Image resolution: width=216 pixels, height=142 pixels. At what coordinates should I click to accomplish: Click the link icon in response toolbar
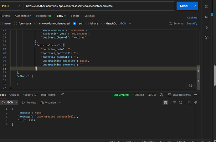click(x=195, y=103)
